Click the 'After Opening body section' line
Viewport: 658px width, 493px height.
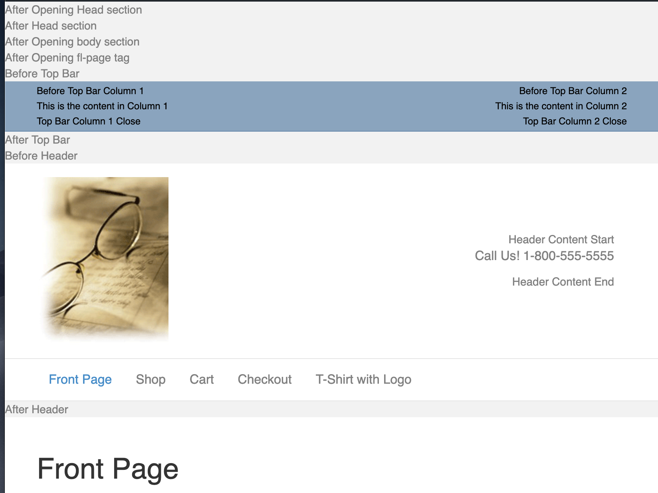(72, 42)
